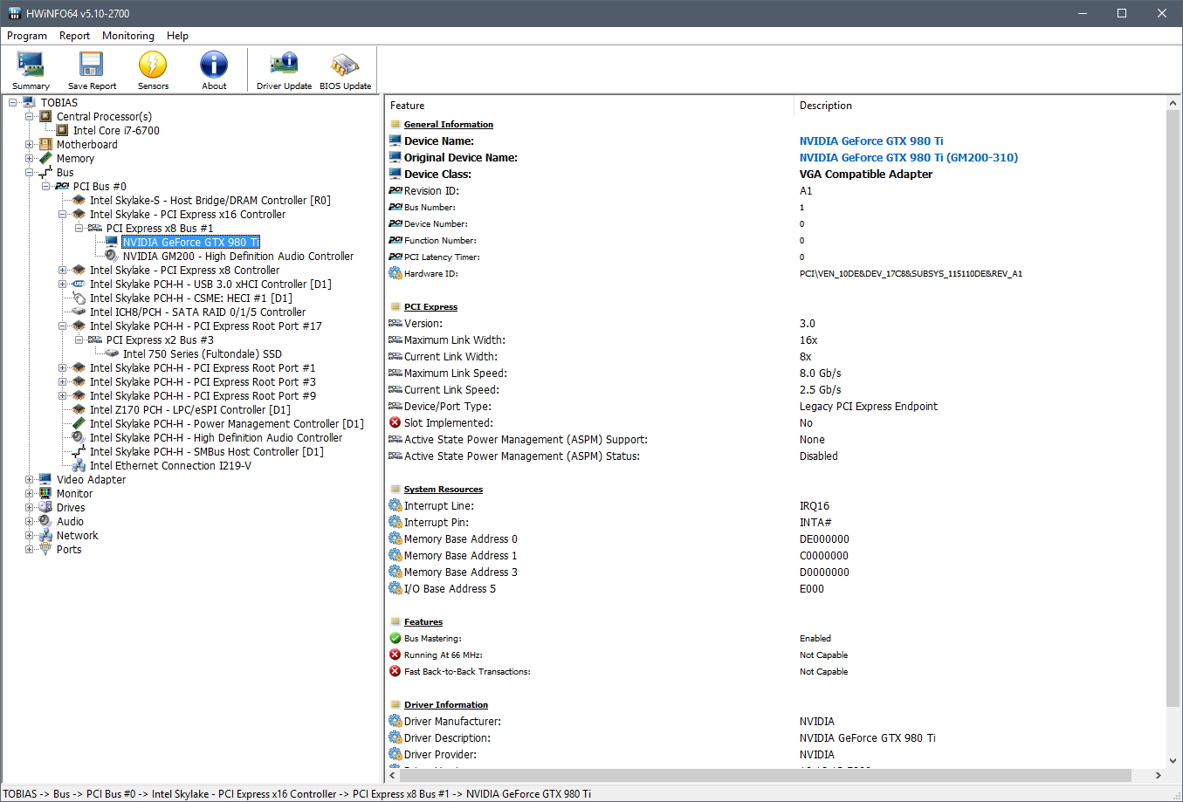Expand the Memory tree node

point(30,159)
